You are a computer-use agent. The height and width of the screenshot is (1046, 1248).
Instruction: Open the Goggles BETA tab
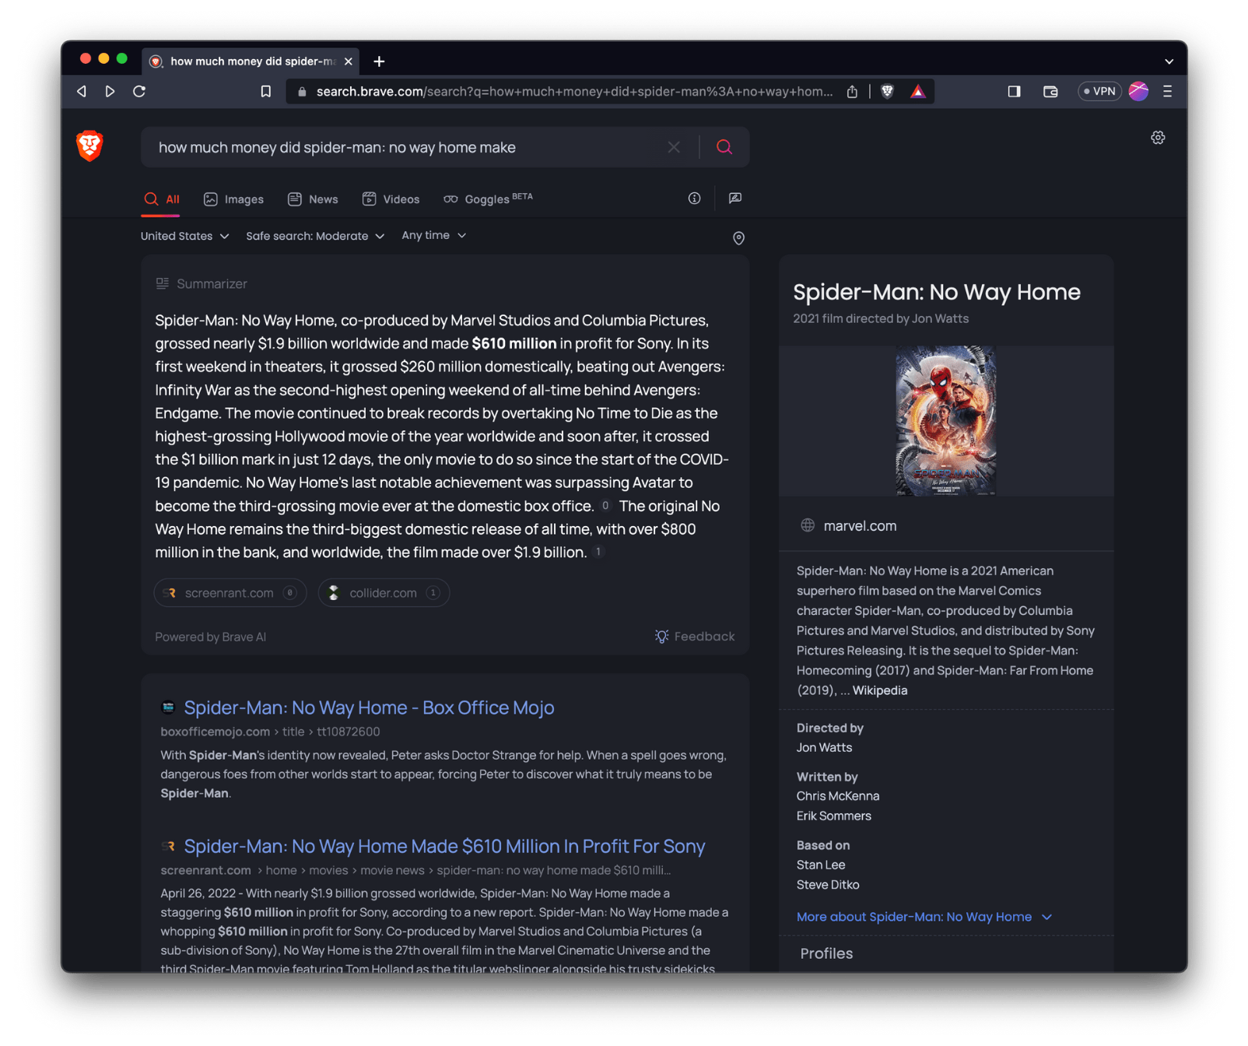(x=488, y=199)
